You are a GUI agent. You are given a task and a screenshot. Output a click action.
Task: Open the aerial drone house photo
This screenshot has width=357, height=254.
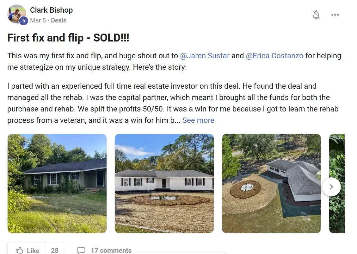coord(271,183)
